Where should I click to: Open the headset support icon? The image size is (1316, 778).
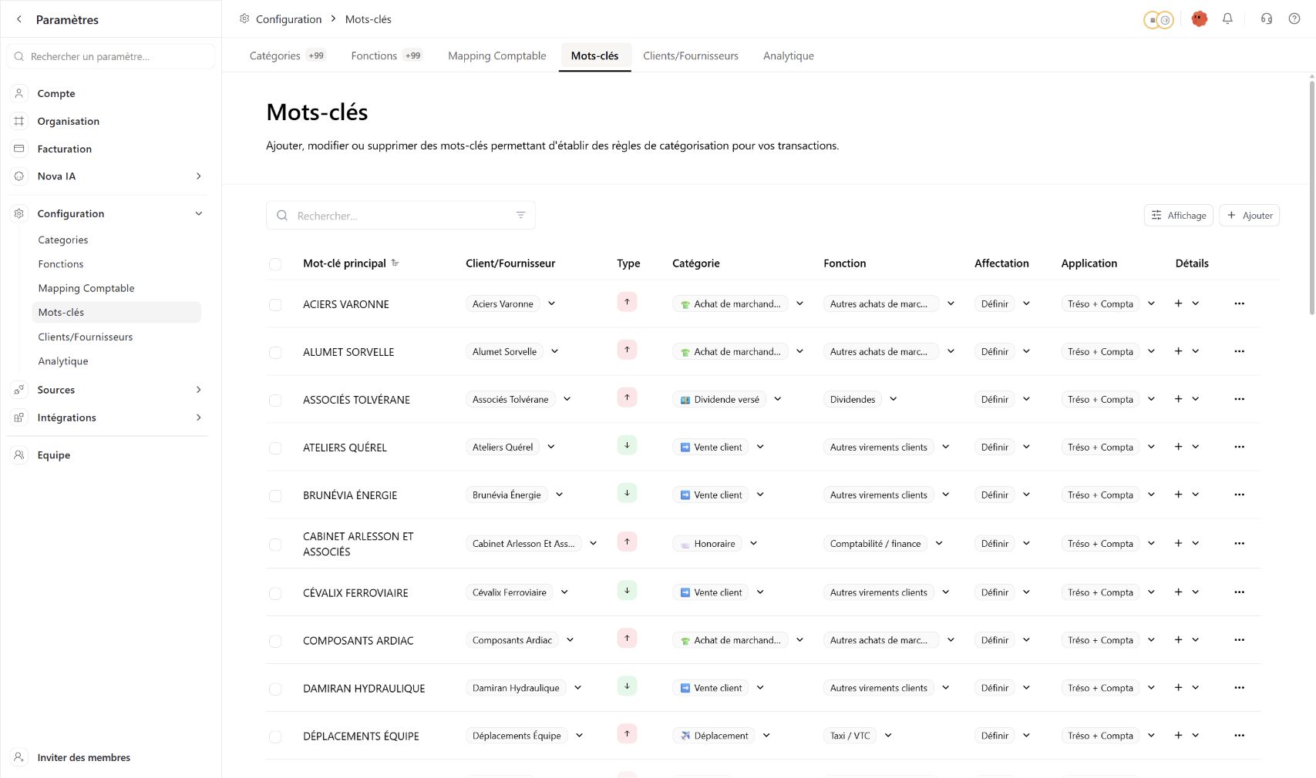1267,18
